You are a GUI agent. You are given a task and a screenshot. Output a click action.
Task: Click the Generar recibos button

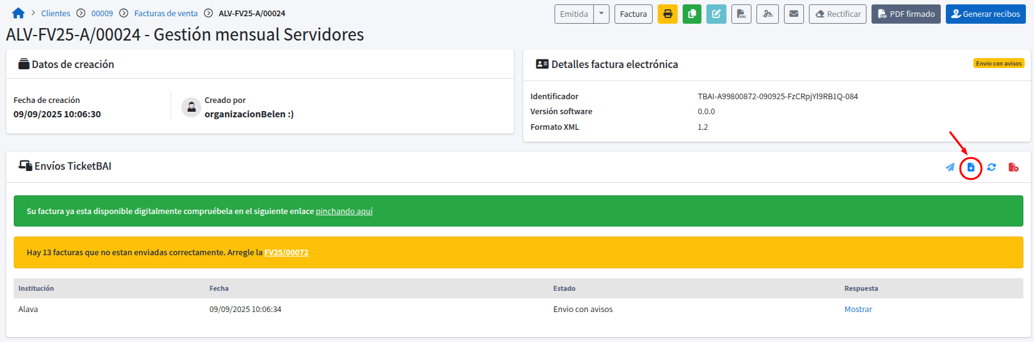986,14
